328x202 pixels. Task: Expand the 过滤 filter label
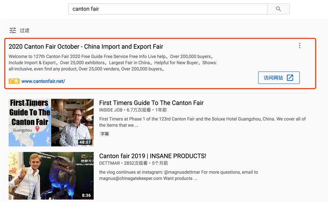point(25,30)
